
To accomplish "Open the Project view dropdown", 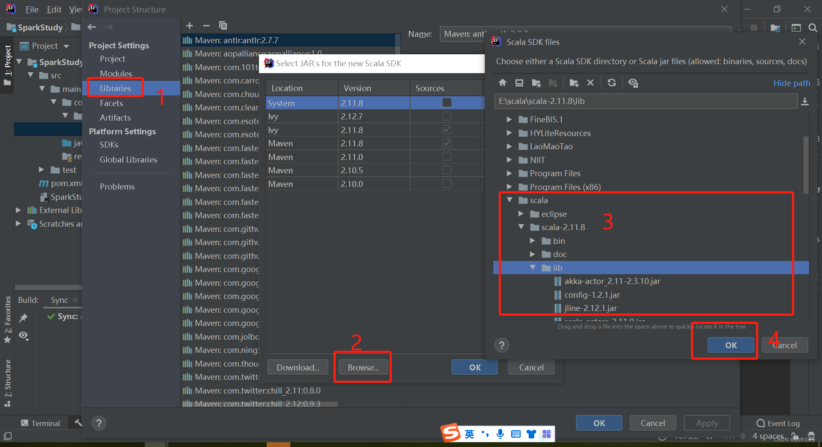I will pos(66,46).
